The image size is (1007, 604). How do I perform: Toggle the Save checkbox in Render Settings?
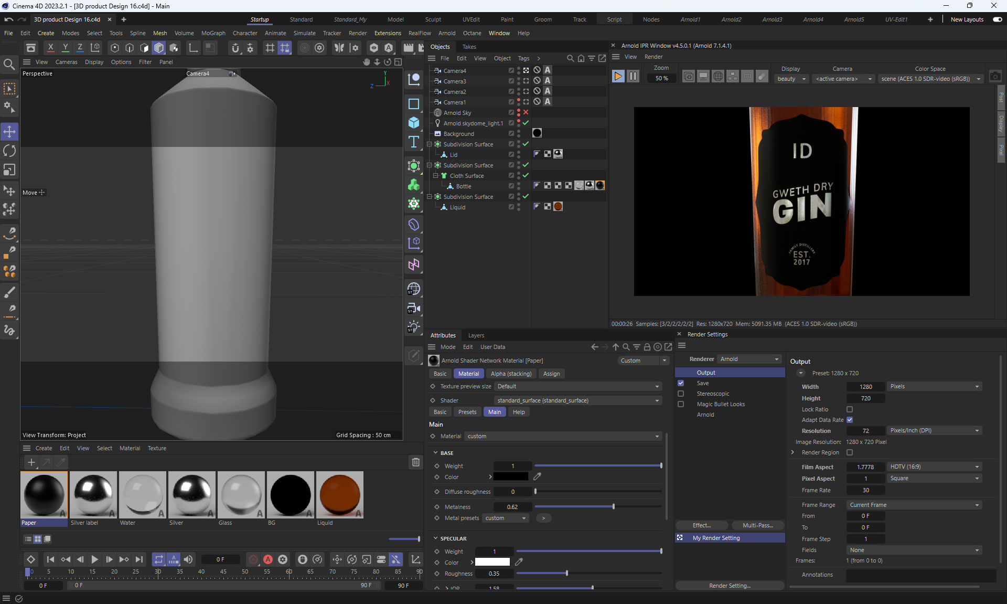pos(681,383)
